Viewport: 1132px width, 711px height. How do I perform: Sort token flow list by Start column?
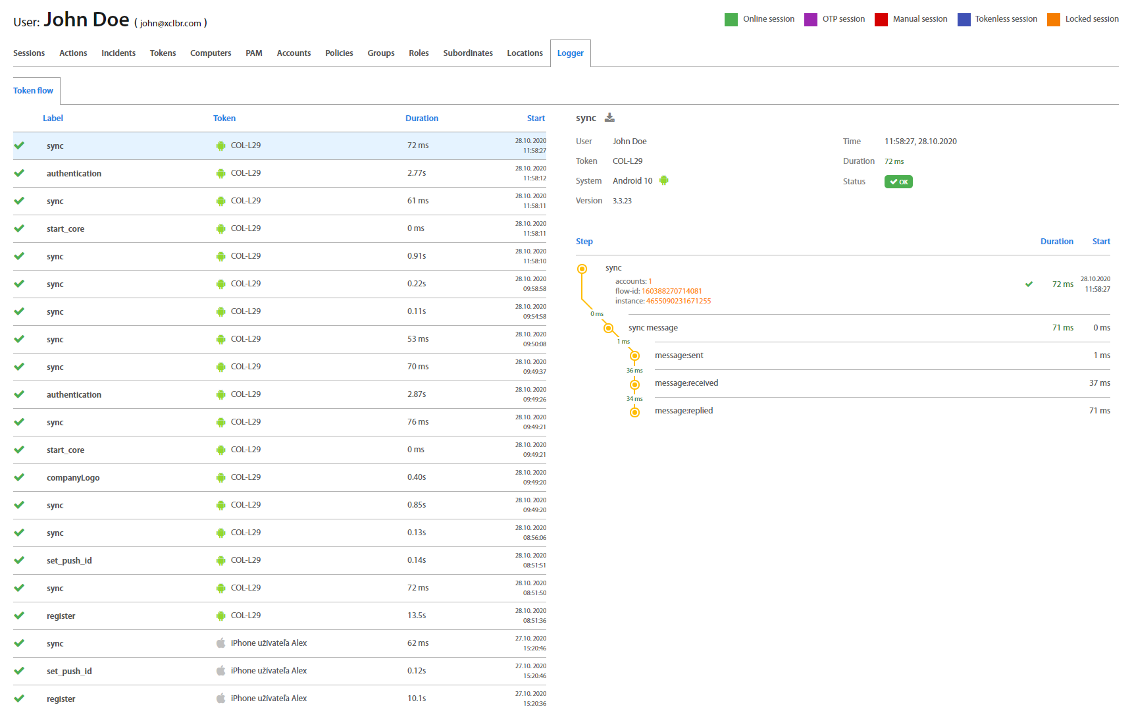pos(535,118)
